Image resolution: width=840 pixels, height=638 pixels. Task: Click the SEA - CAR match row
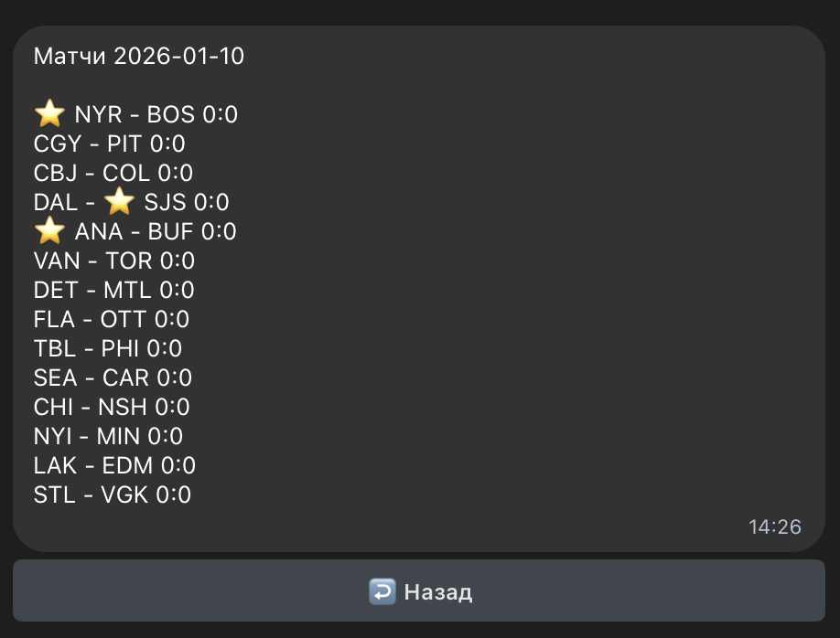[x=113, y=377]
